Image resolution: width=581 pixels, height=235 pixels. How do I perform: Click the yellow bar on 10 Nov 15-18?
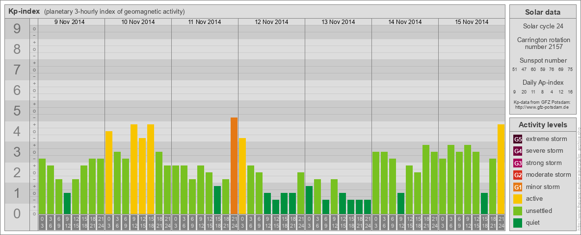click(x=151, y=169)
